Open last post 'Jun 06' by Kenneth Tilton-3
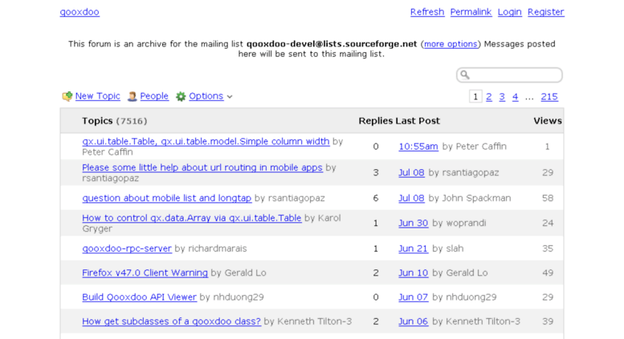Image resolution: width=624 pixels, height=339 pixels. 413,321
